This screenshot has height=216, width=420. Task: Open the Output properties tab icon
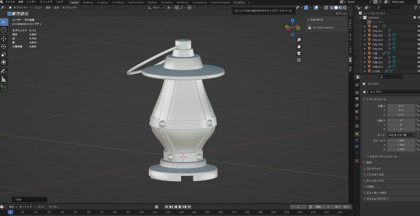[357, 99]
